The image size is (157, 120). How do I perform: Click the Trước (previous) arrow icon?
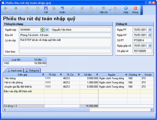[x=5, y=8]
